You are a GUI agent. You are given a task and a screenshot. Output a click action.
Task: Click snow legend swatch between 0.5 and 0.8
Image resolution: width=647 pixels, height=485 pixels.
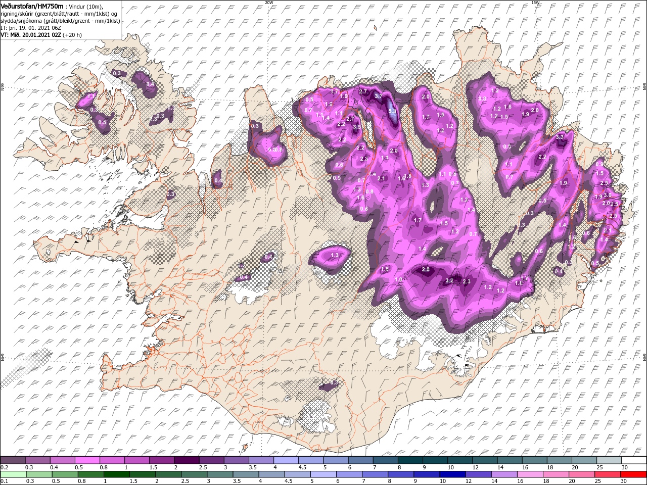(87, 460)
